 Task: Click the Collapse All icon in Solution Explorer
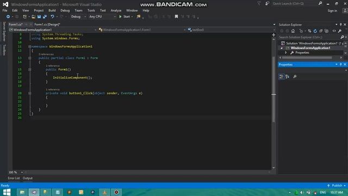click(321, 31)
